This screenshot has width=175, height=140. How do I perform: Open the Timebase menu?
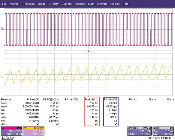click(x=28, y=4)
